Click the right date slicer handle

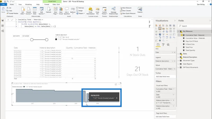click(x=47, y=40)
